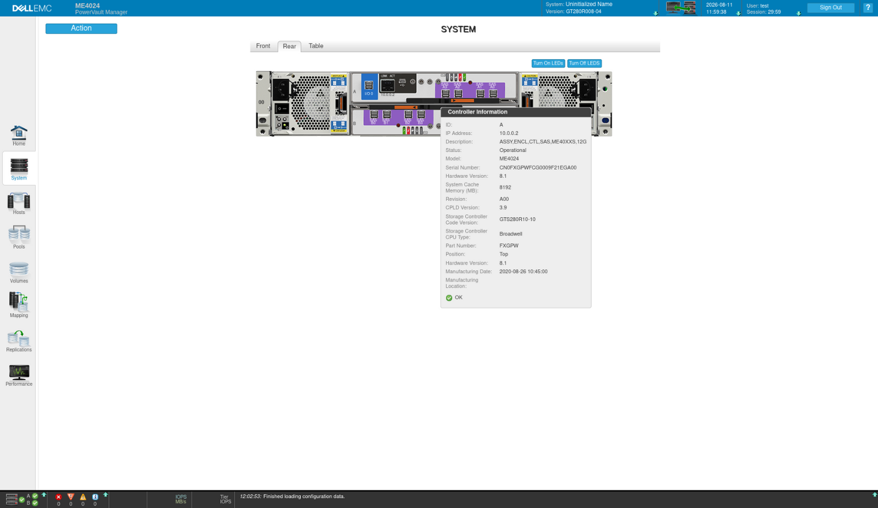Select SAS port B1 on controller B
This screenshot has height=508, width=878.
click(x=387, y=115)
